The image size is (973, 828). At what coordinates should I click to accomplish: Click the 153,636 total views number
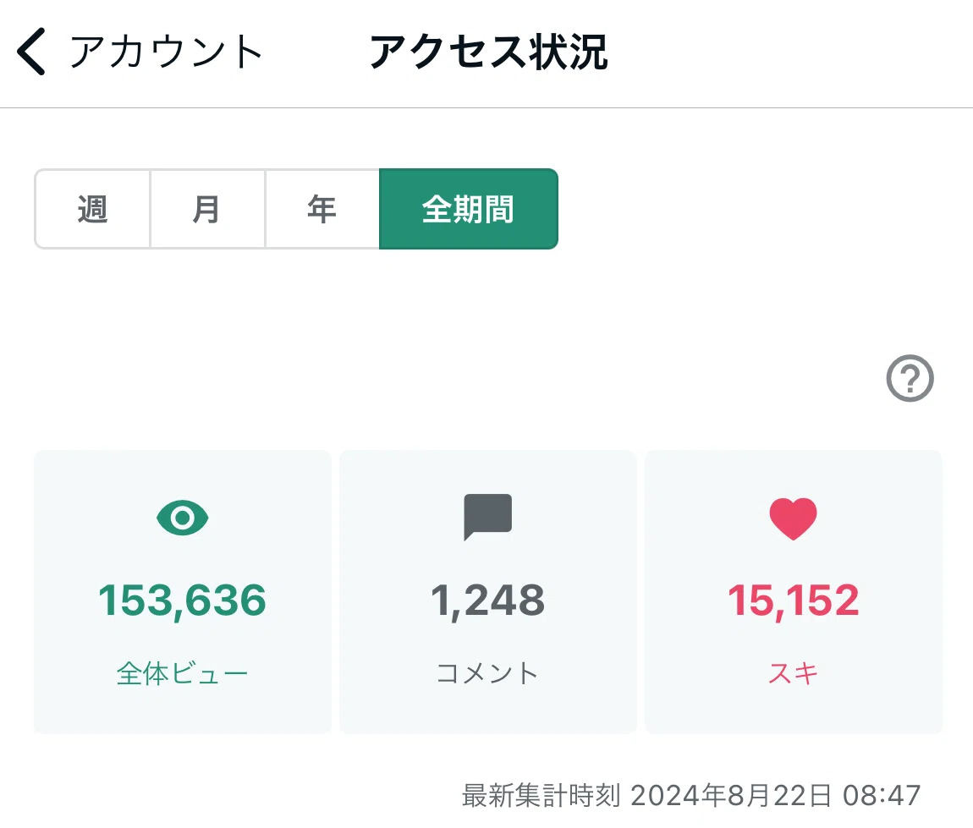[x=183, y=600]
